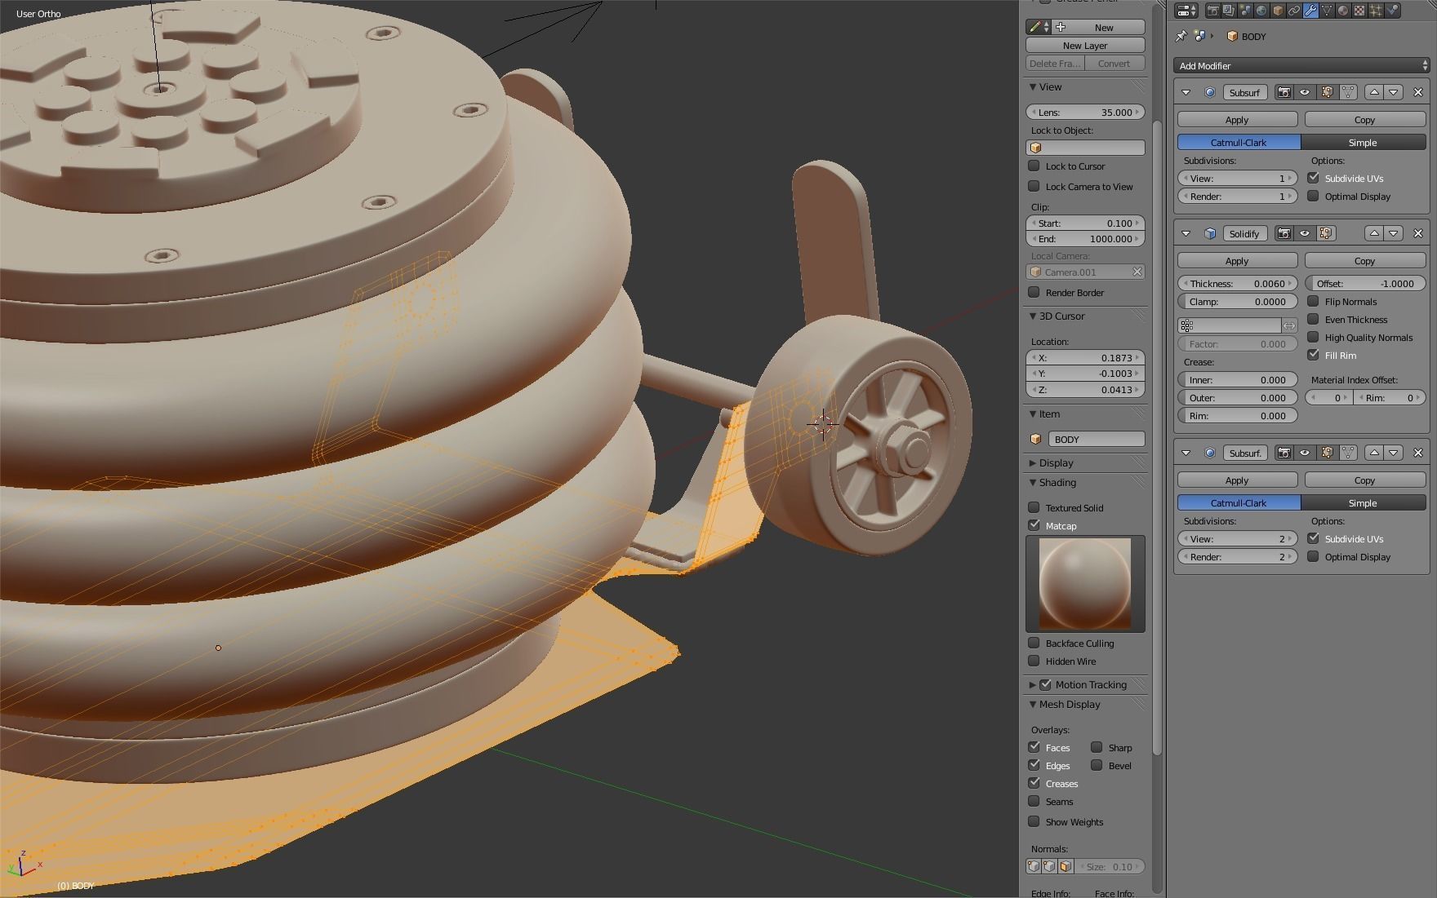This screenshot has width=1437, height=898.
Task: Clear the Camera.001 local camera with its X
Action: click(1137, 272)
